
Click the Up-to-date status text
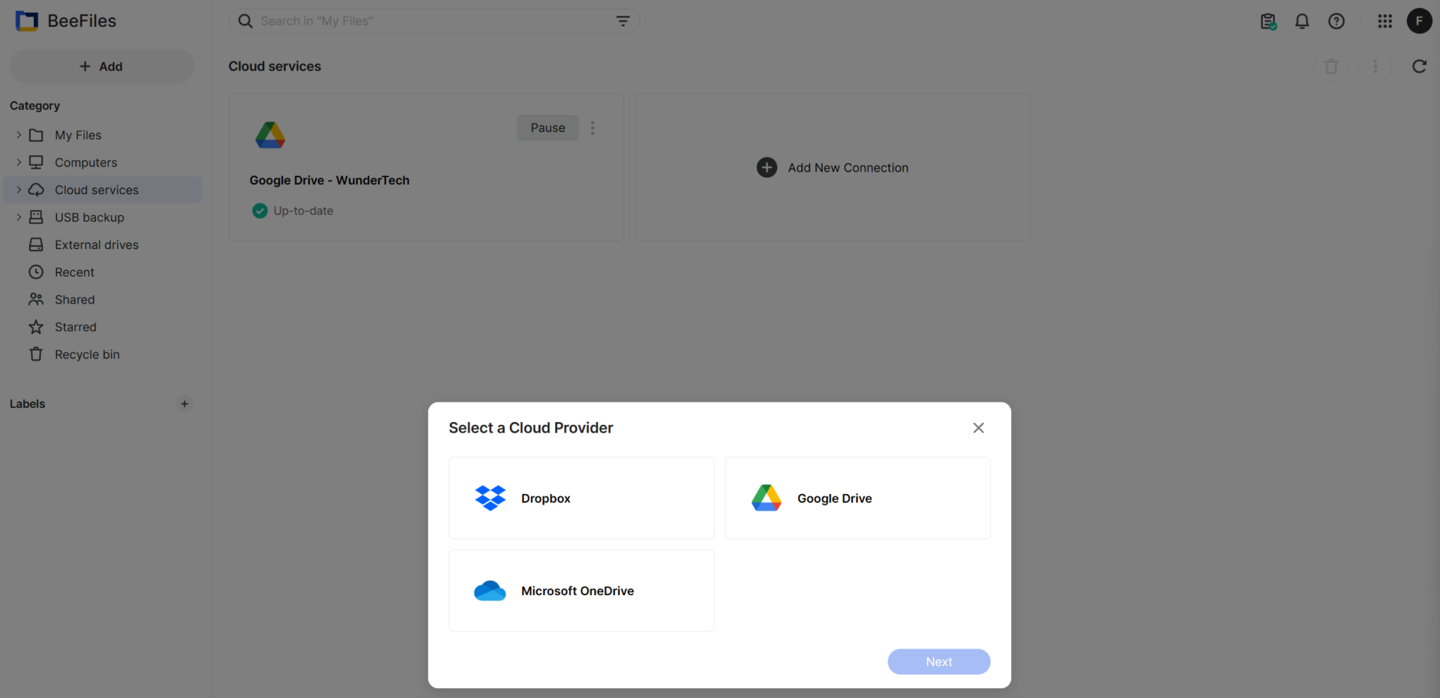click(303, 211)
